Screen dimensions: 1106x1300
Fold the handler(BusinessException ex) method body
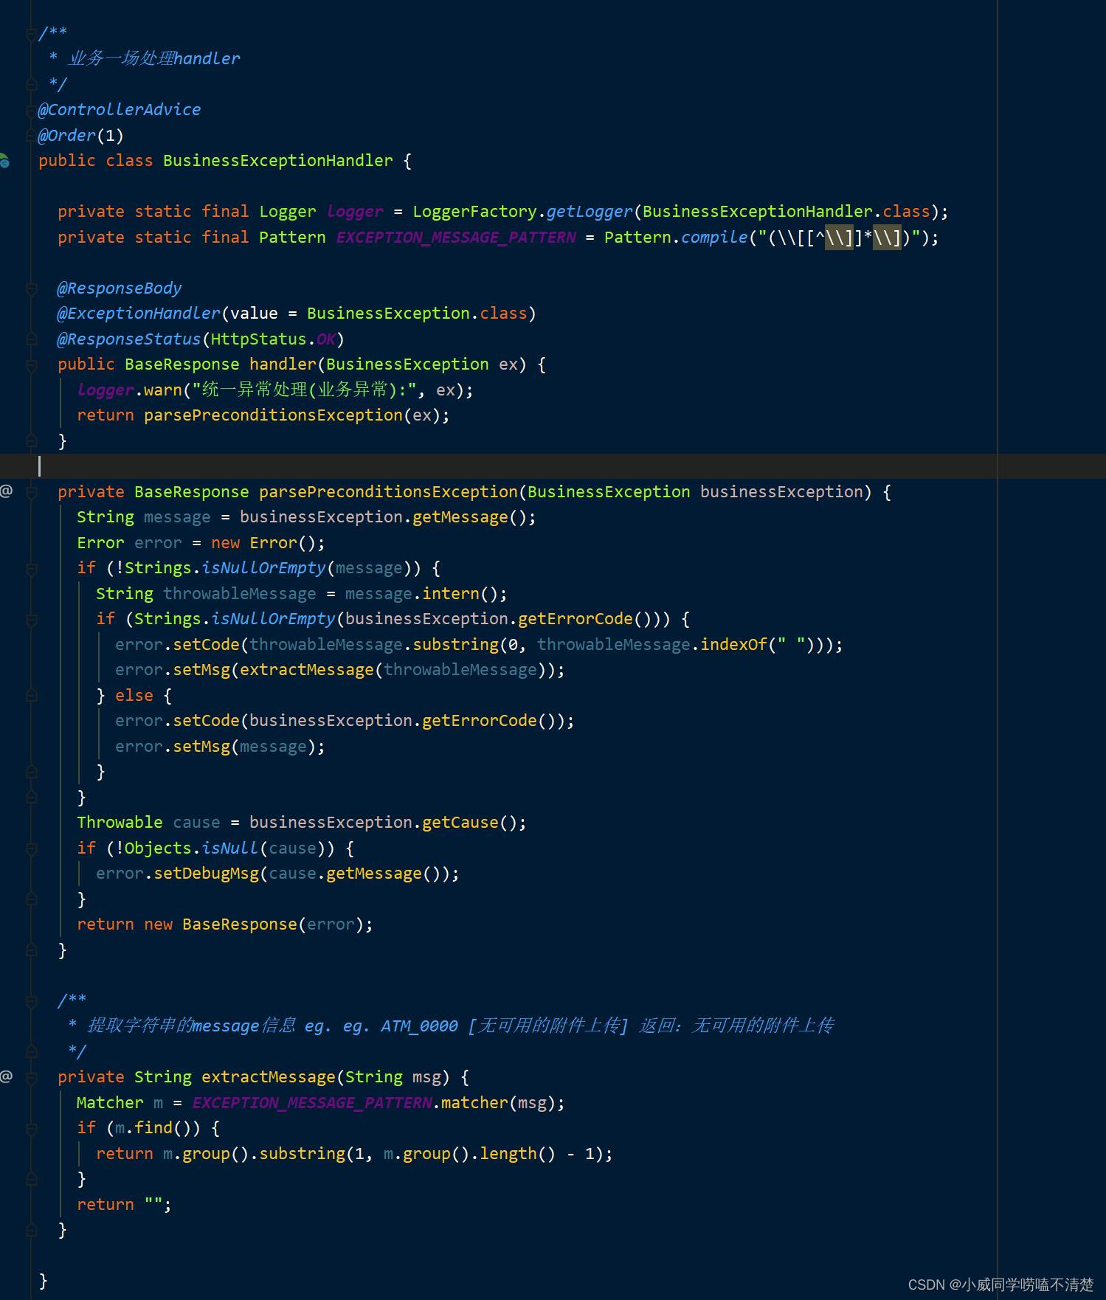click(x=31, y=364)
